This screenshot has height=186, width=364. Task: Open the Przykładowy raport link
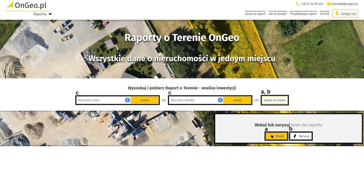point(303,14)
